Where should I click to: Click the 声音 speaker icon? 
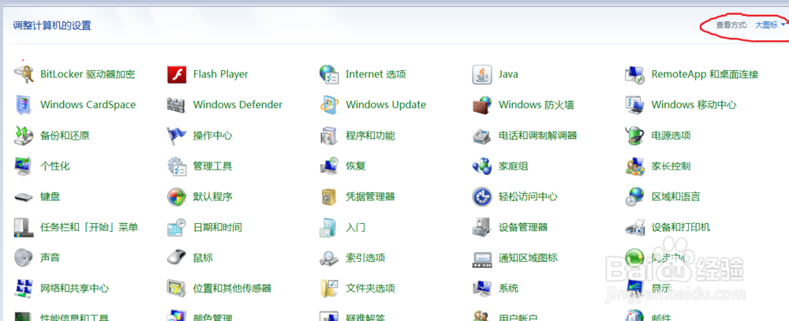click(24, 258)
